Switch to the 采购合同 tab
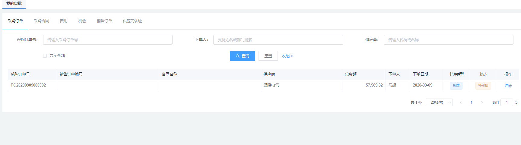Screen dimensions: 521x145 coord(41,21)
